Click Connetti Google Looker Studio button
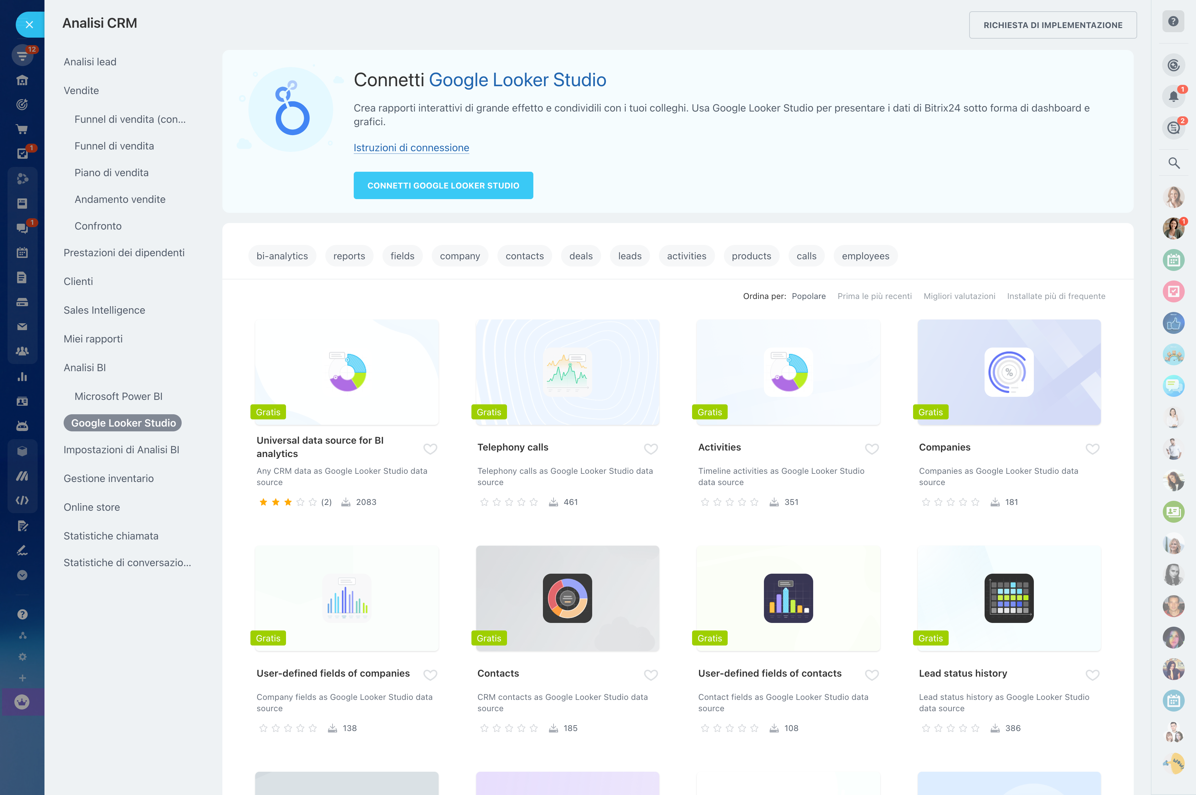1196x795 pixels. coord(443,185)
